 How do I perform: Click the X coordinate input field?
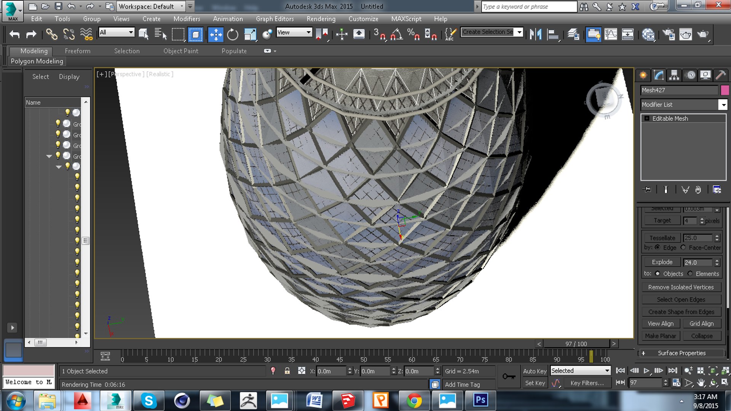coord(332,371)
